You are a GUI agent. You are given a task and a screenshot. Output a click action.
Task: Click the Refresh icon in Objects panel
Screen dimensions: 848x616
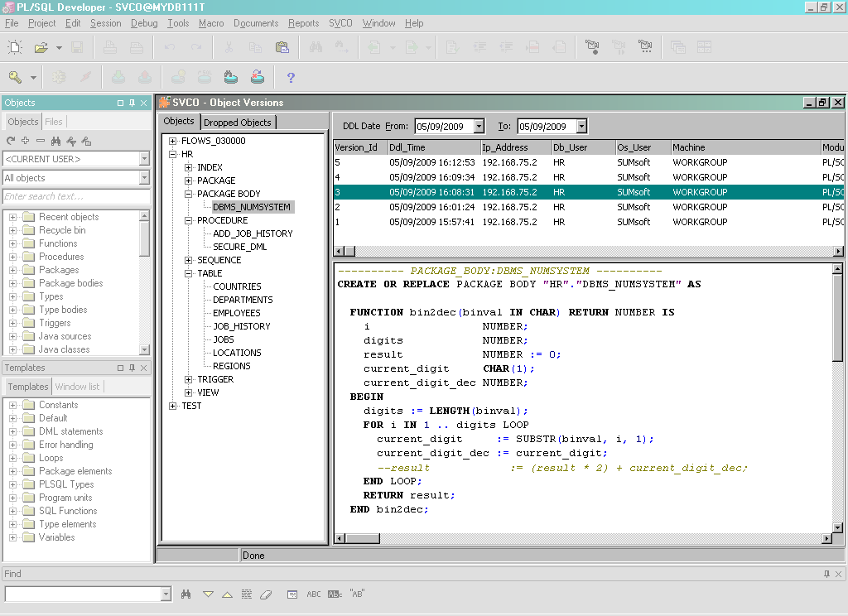[x=11, y=141]
